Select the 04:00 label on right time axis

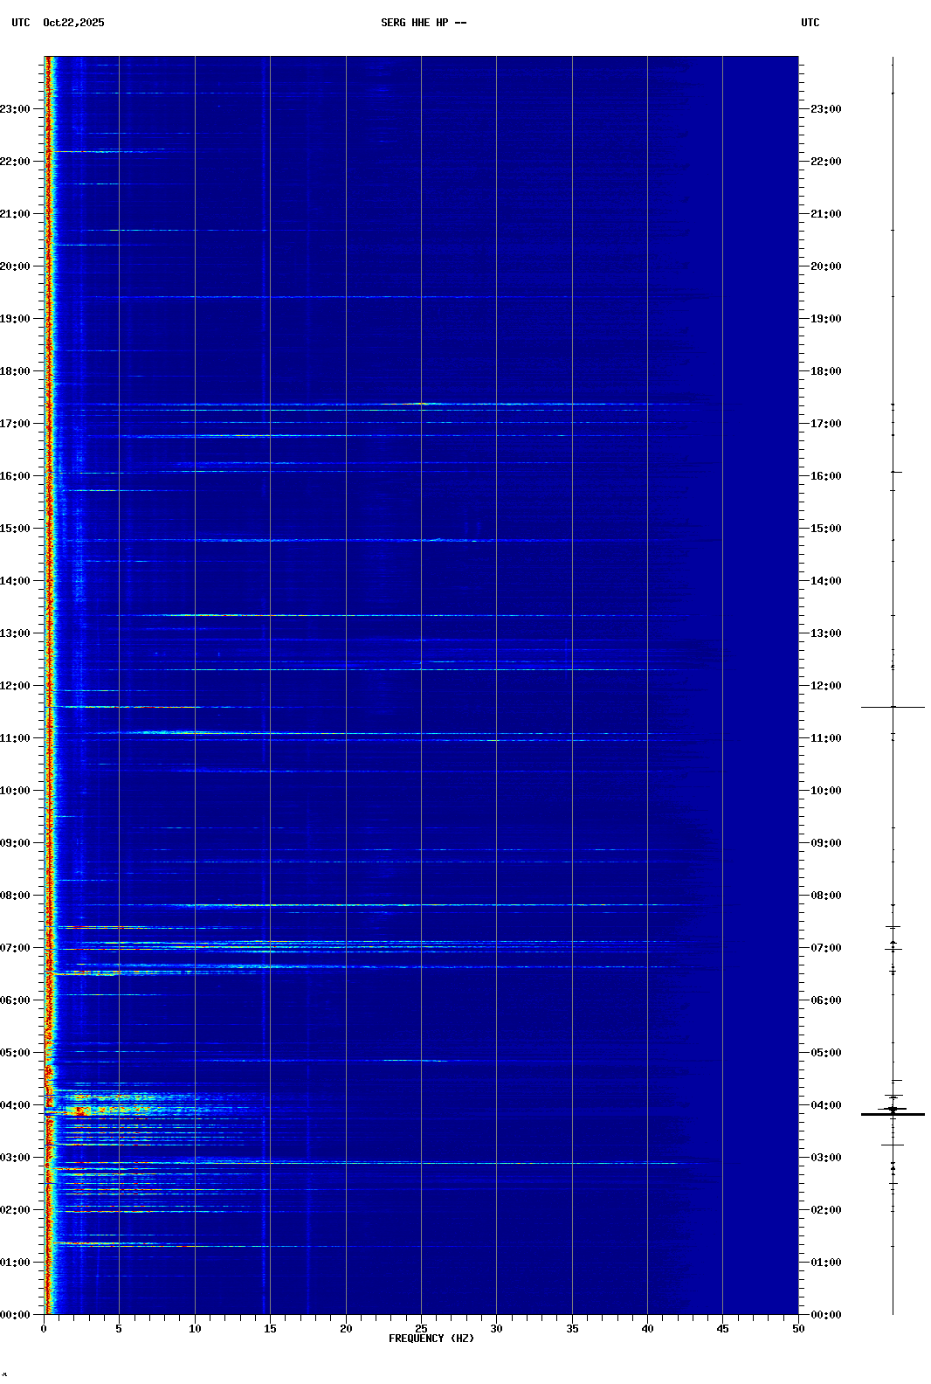tap(825, 1105)
